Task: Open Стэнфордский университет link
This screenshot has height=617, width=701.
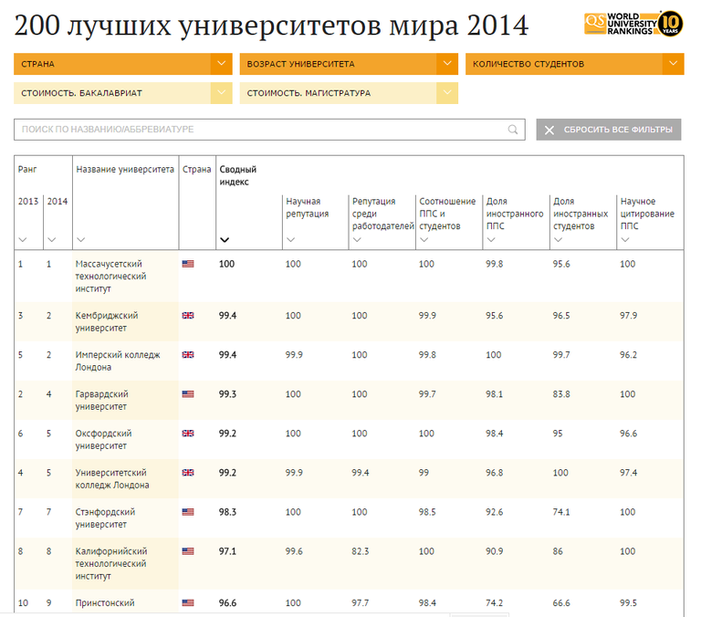Action: pos(105,518)
